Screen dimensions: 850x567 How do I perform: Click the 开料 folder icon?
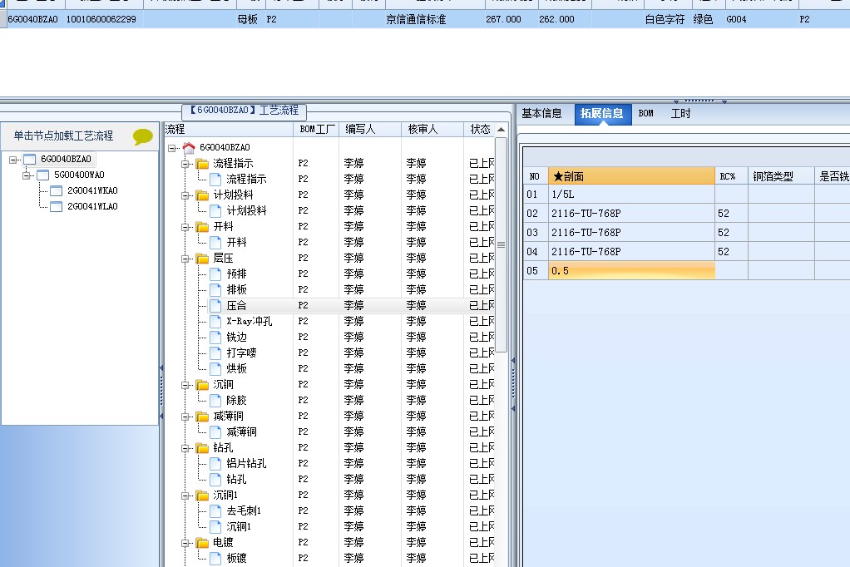click(202, 227)
